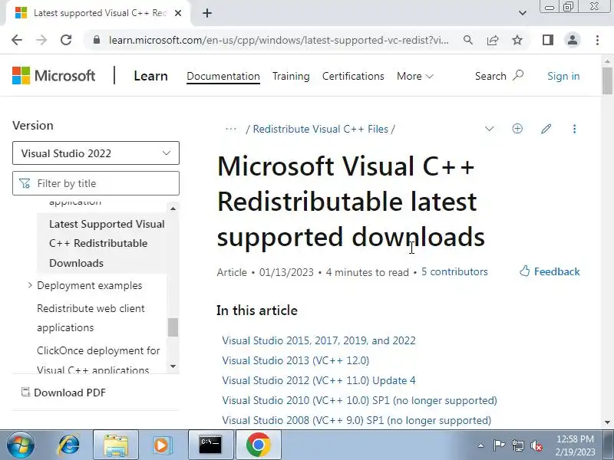
Task: Click Download PDF
Action: (64, 393)
